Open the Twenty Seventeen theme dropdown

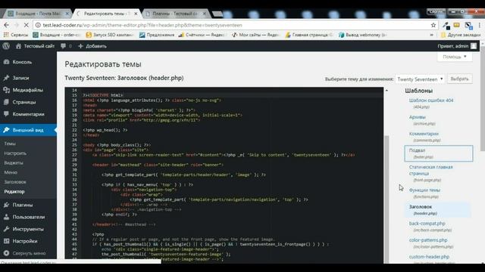tap(420, 79)
